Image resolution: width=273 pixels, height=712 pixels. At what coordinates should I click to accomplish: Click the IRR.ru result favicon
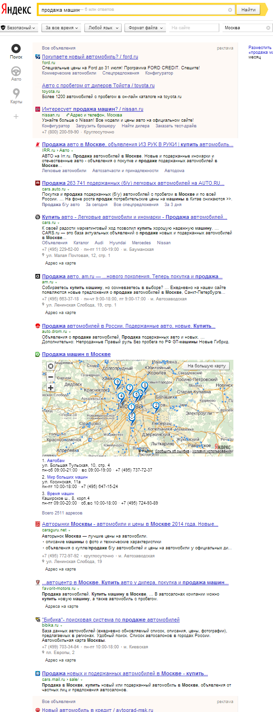point(38,144)
